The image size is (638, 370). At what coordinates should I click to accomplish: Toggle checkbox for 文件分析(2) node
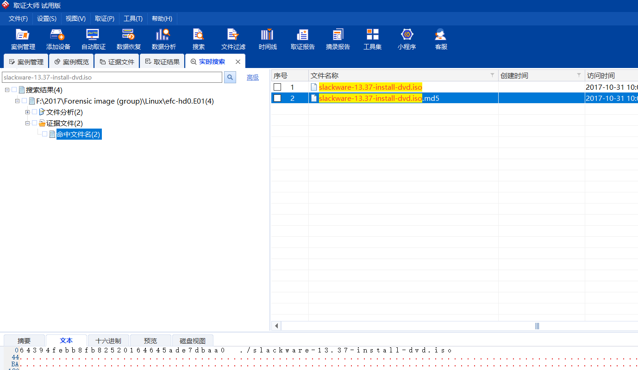coord(34,112)
